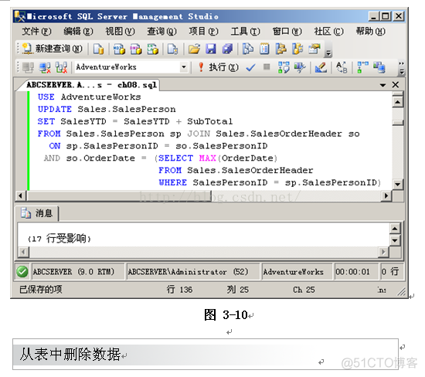Viewport: 425px width, 377px height.
Task: Open the 项目(P) menu
Action: point(203,32)
